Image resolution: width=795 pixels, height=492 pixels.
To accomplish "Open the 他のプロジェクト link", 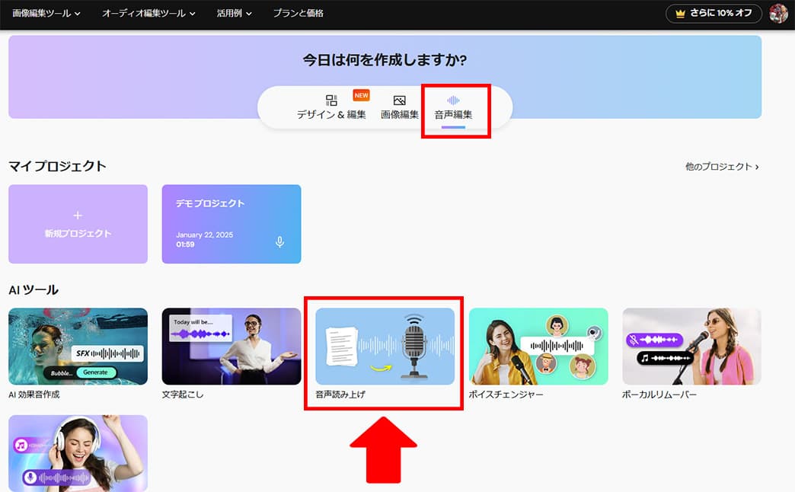I will [721, 166].
